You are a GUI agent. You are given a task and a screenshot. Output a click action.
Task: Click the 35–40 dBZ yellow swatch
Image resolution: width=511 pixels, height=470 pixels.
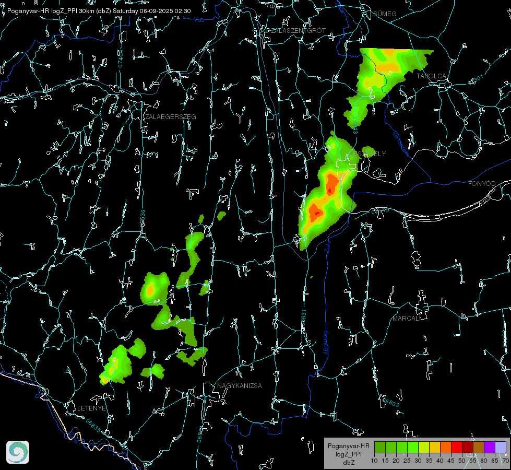[x=435, y=447]
